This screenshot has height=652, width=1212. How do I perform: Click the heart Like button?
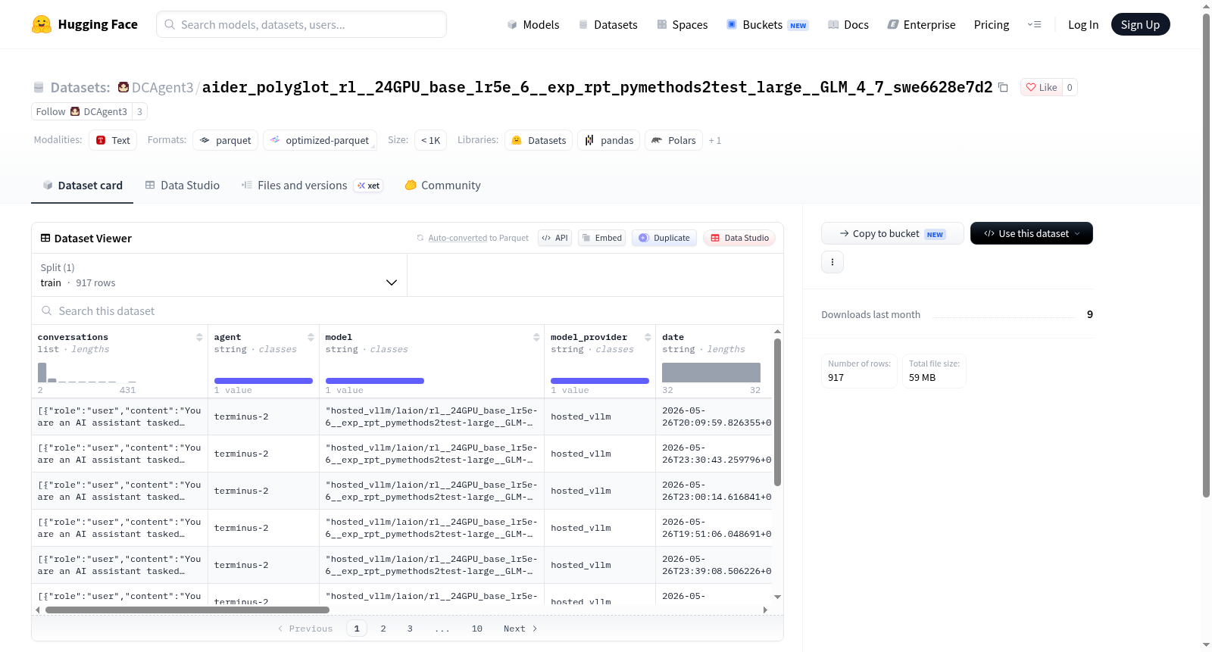(x=1042, y=87)
